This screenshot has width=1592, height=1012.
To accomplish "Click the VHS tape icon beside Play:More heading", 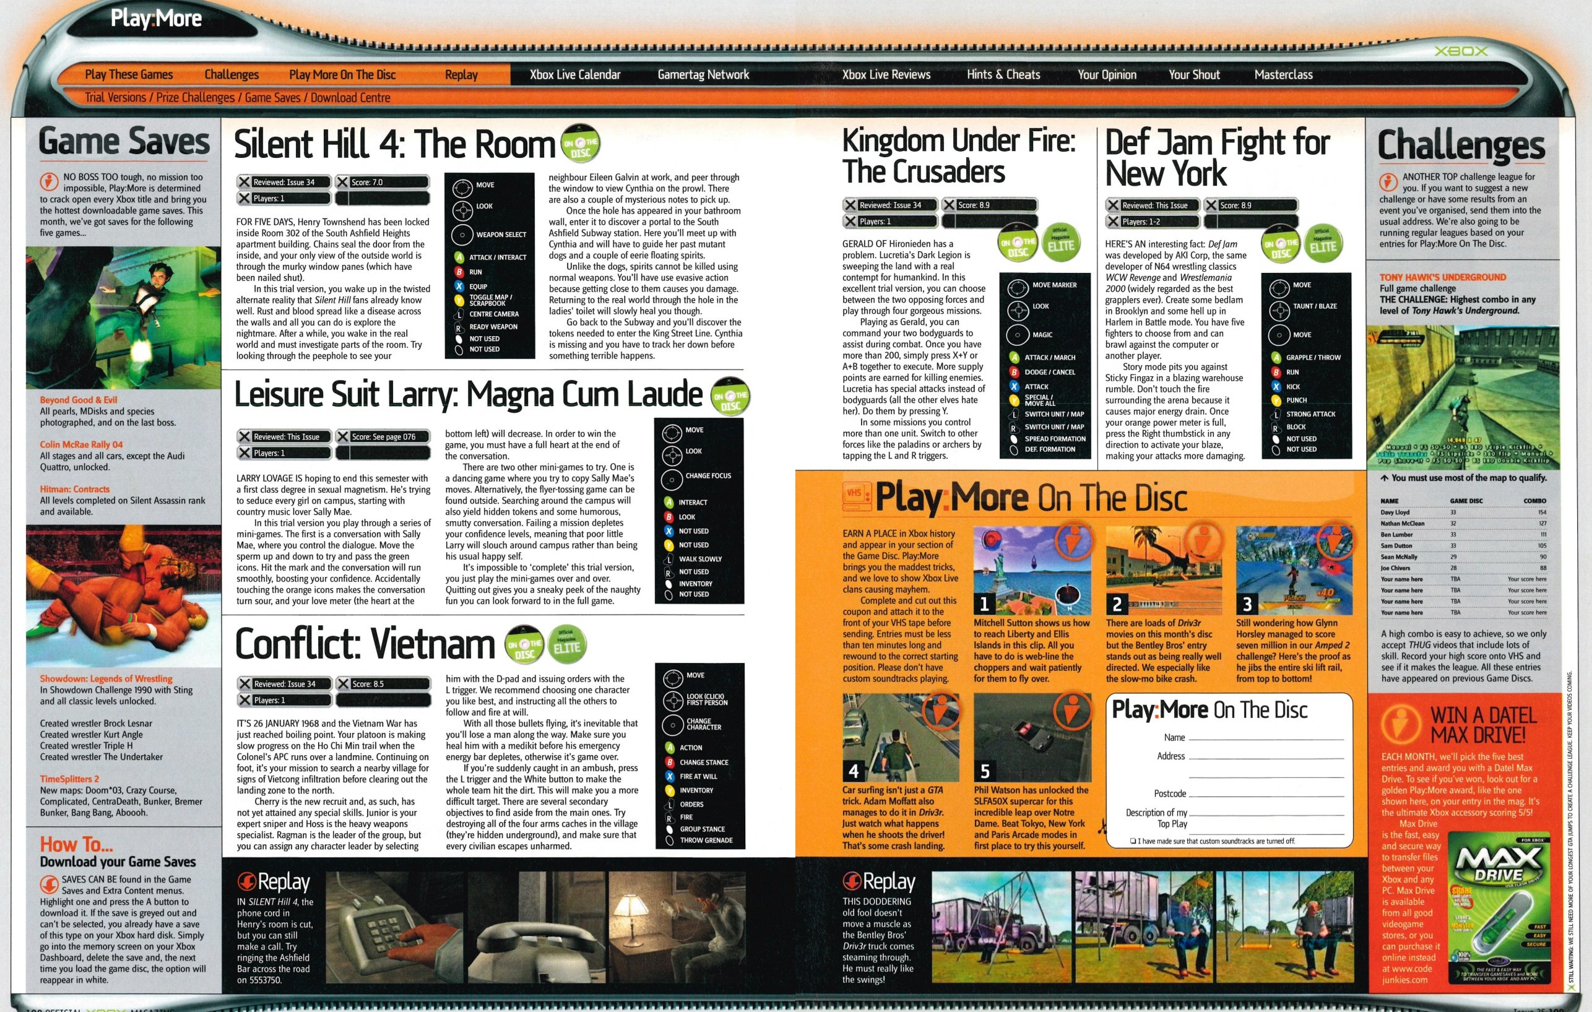I will 856,496.
